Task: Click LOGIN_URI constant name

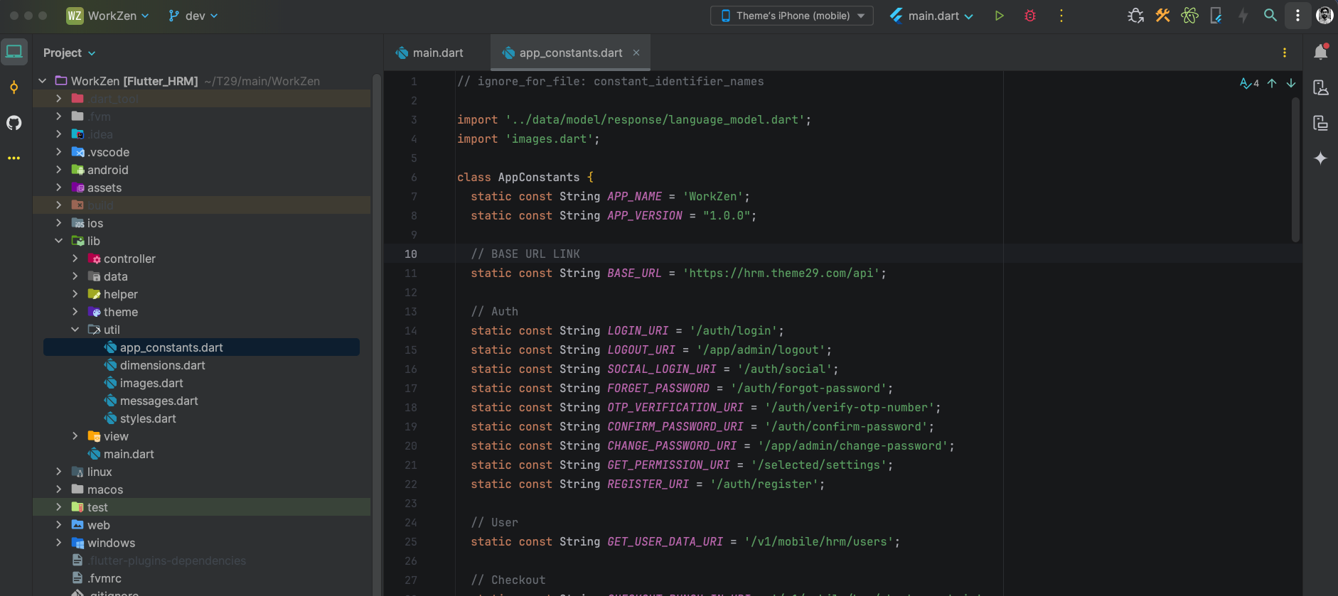Action: tap(638, 331)
